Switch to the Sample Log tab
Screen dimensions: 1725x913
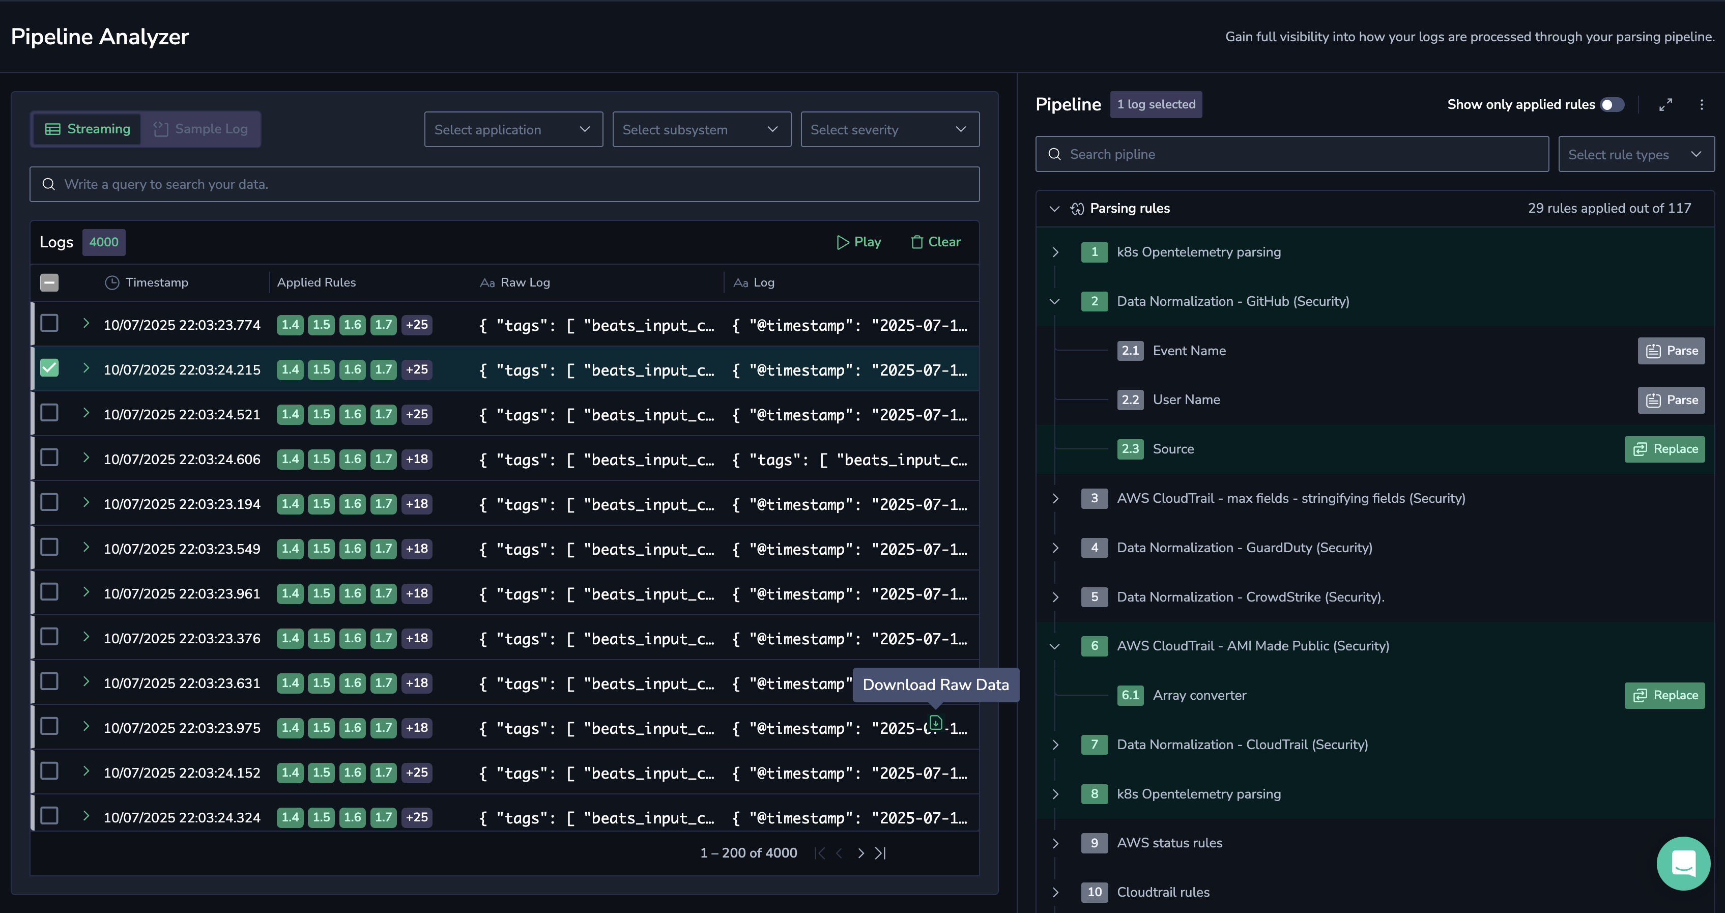pos(200,129)
